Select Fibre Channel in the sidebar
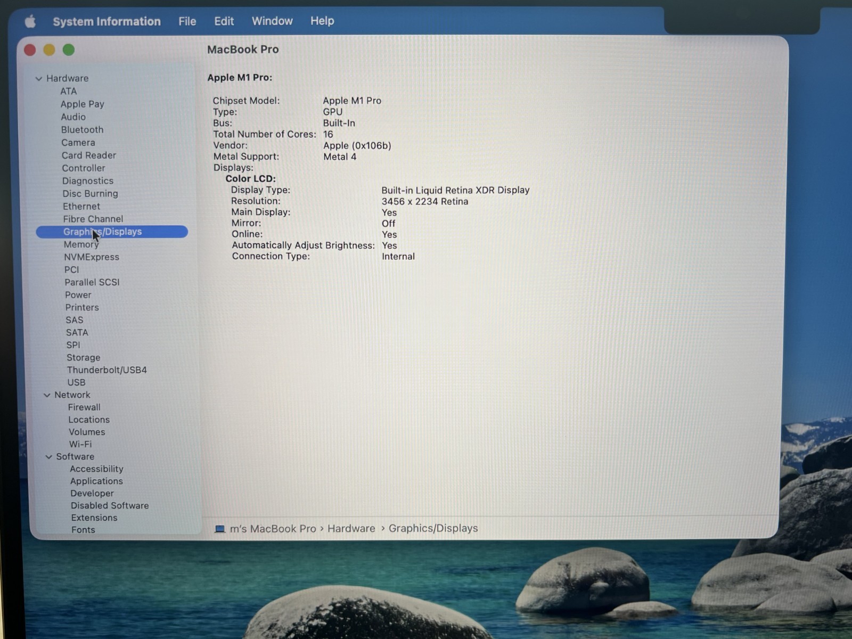 (x=93, y=219)
